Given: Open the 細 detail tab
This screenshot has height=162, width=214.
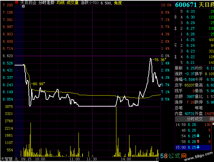Looking at the screenshot, I should [x=212, y=119].
